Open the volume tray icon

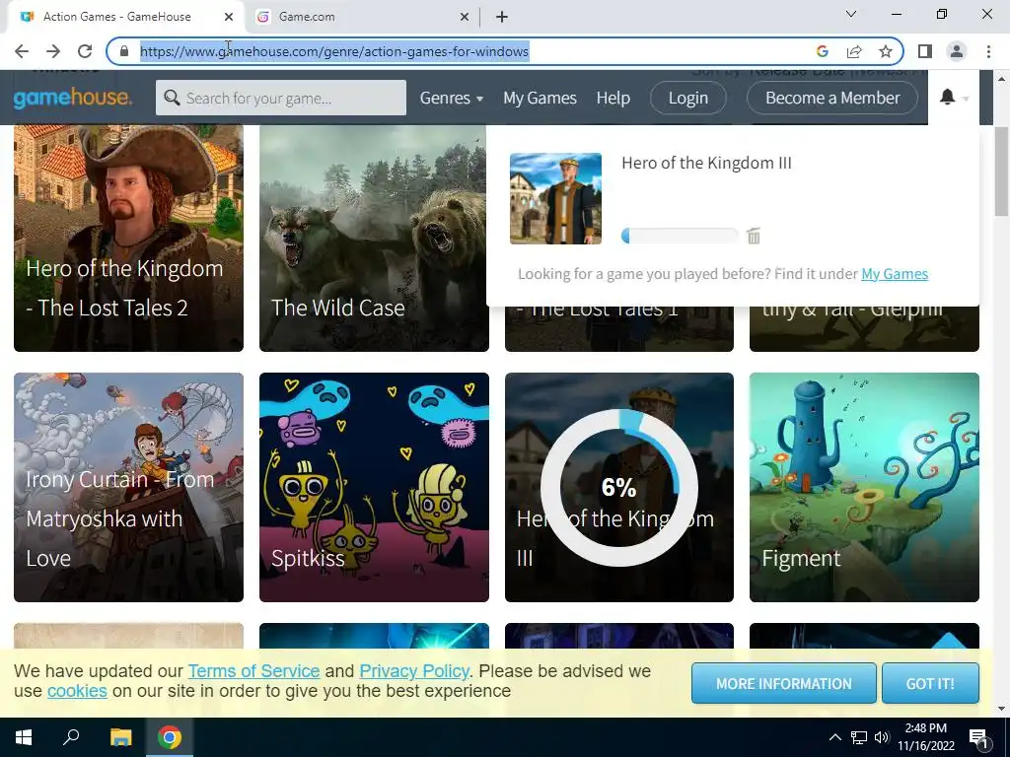(x=882, y=737)
